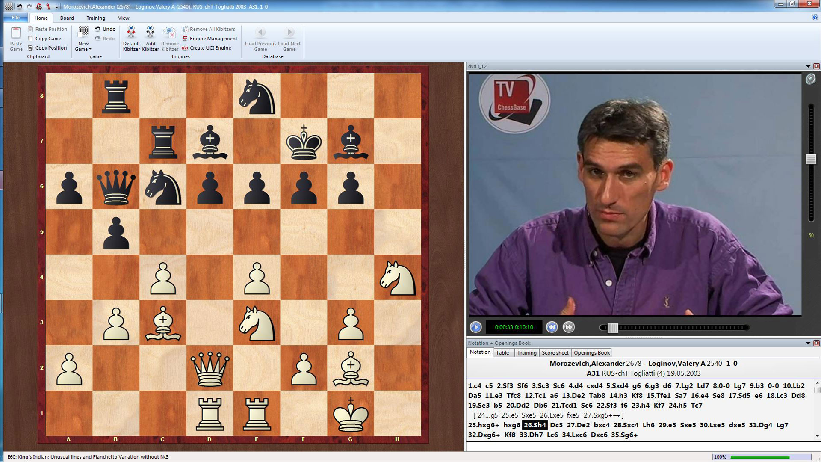Open the Openings Book tab

(591, 352)
